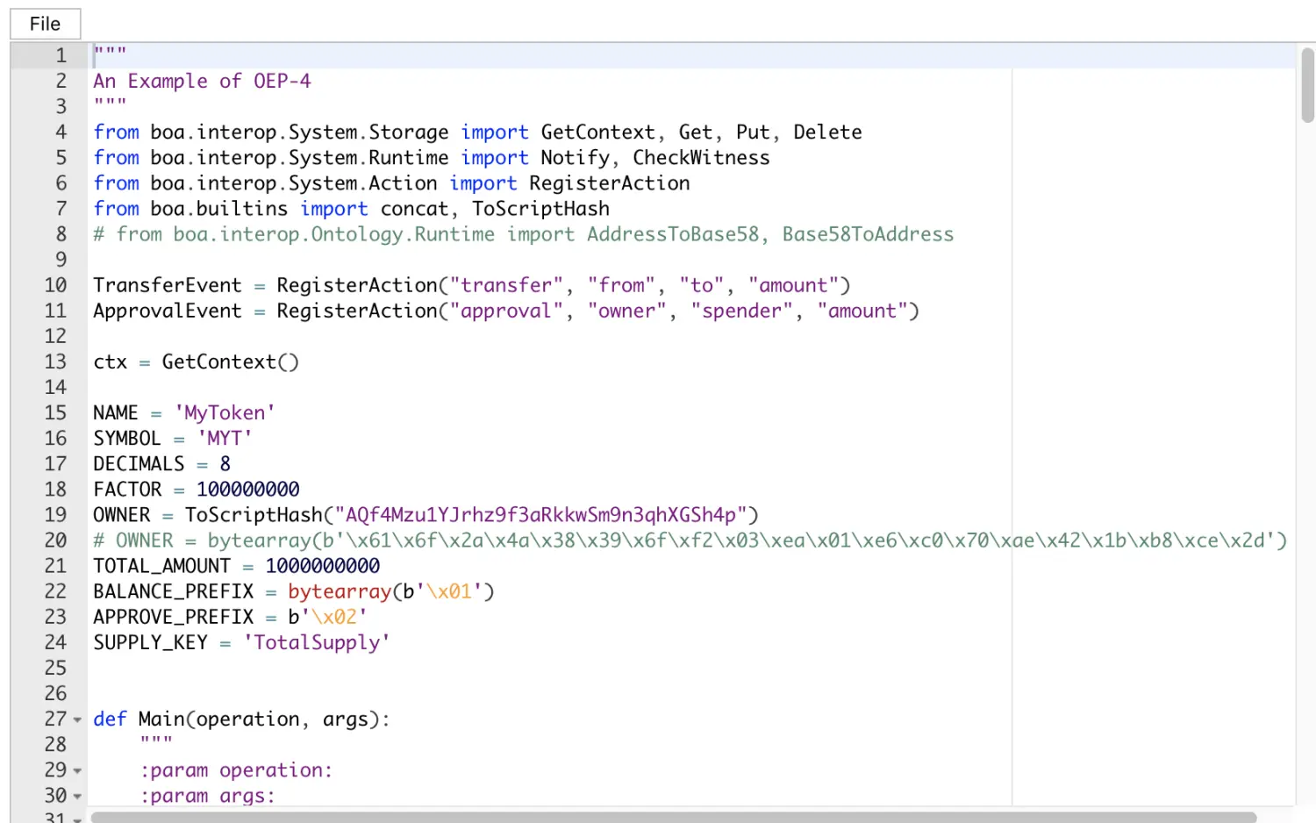1316x823 pixels.
Task: Click ':param args:' docstring text
Action: pos(207,795)
